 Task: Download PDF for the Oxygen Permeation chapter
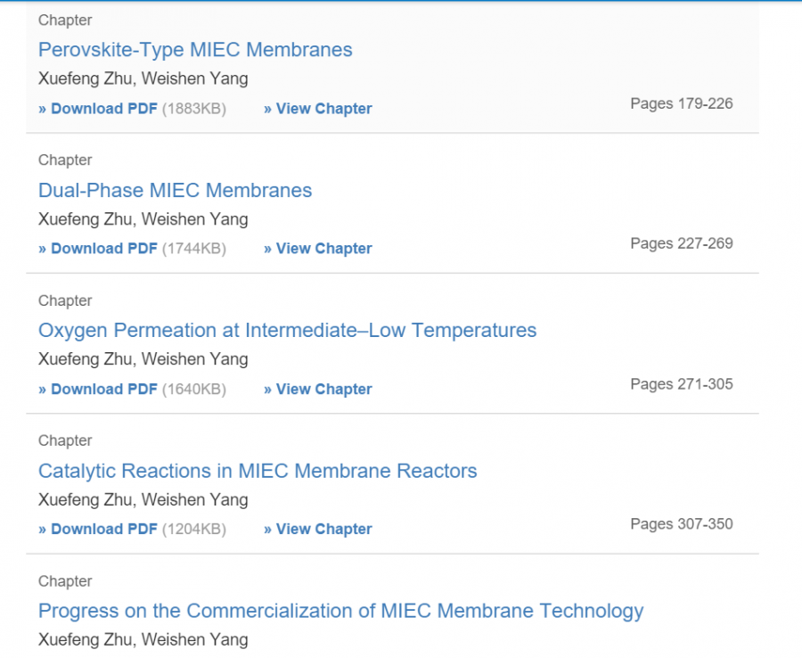coord(98,390)
